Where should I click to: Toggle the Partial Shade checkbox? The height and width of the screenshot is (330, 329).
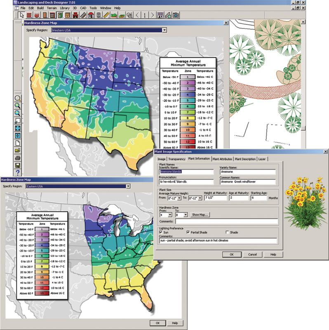(x=188, y=233)
